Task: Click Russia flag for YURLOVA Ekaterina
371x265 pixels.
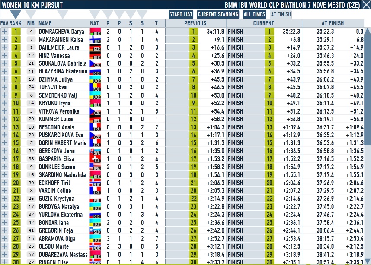Action: click(95, 215)
